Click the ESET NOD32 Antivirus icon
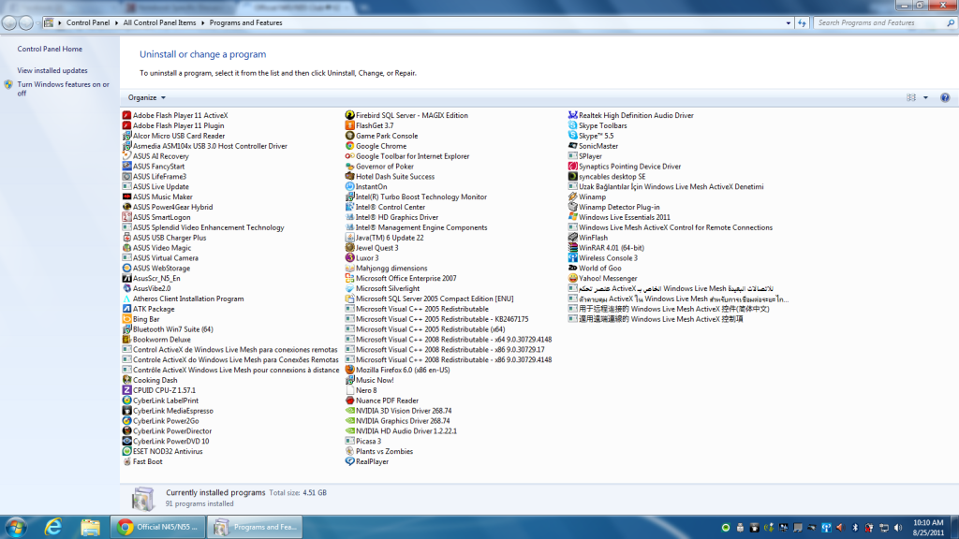This screenshot has height=539, width=959. [126, 451]
